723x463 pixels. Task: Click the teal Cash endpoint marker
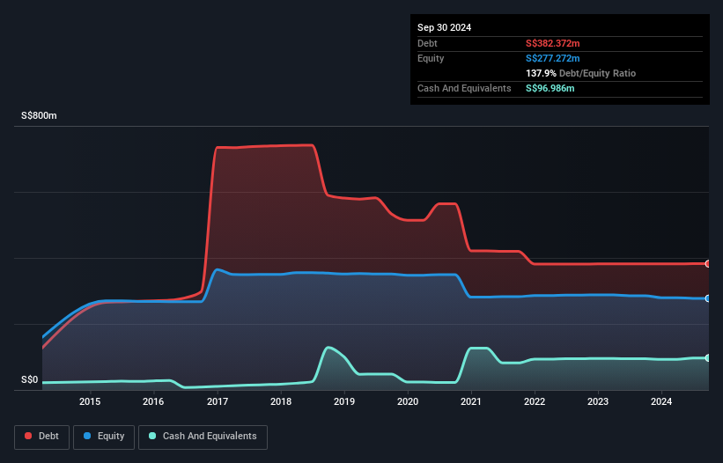(708, 358)
